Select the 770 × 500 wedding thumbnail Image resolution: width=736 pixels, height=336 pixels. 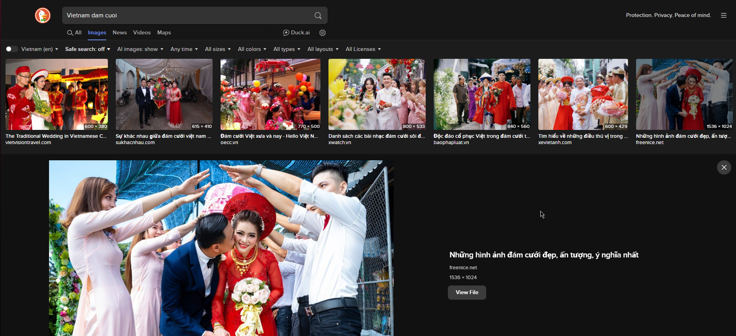(x=270, y=94)
